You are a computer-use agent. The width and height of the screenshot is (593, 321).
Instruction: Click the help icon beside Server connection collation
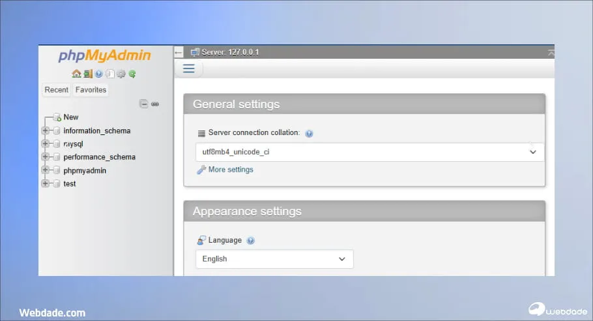point(309,133)
